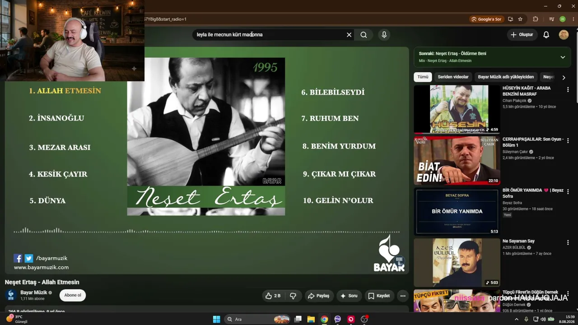
Task: Open the Beyaz Sofra channel link
Action: (512, 203)
